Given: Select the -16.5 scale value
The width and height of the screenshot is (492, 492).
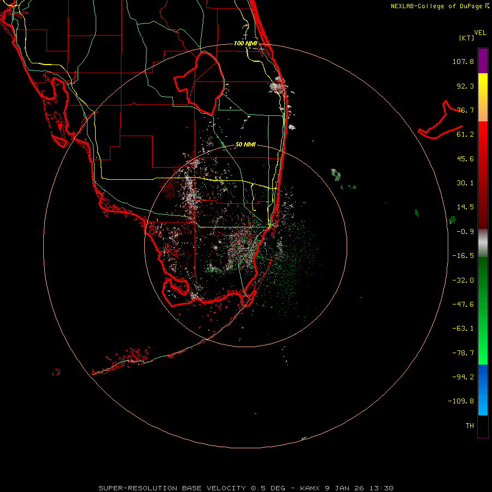Looking at the screenshot, I should (x=463, y=256).
